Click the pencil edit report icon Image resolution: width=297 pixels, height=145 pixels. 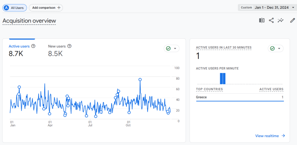[293, 21]
